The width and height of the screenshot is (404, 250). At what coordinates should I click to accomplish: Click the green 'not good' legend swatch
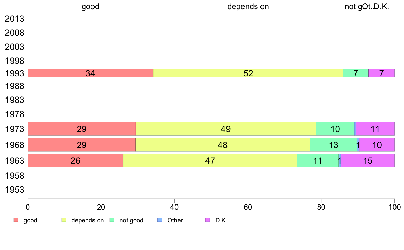[x=112, y=220]
